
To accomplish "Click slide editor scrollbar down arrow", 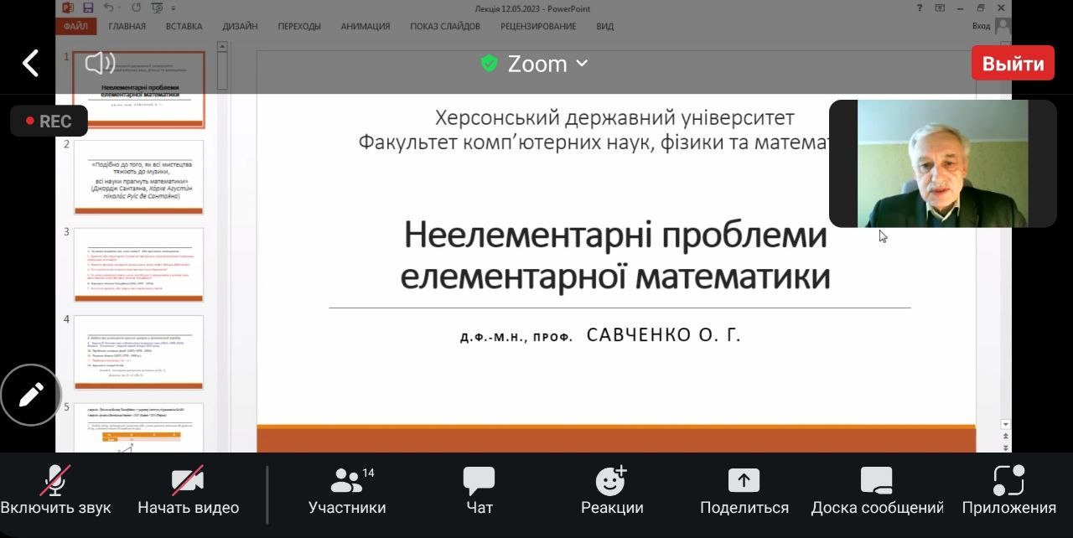I will coord(1006,425).
